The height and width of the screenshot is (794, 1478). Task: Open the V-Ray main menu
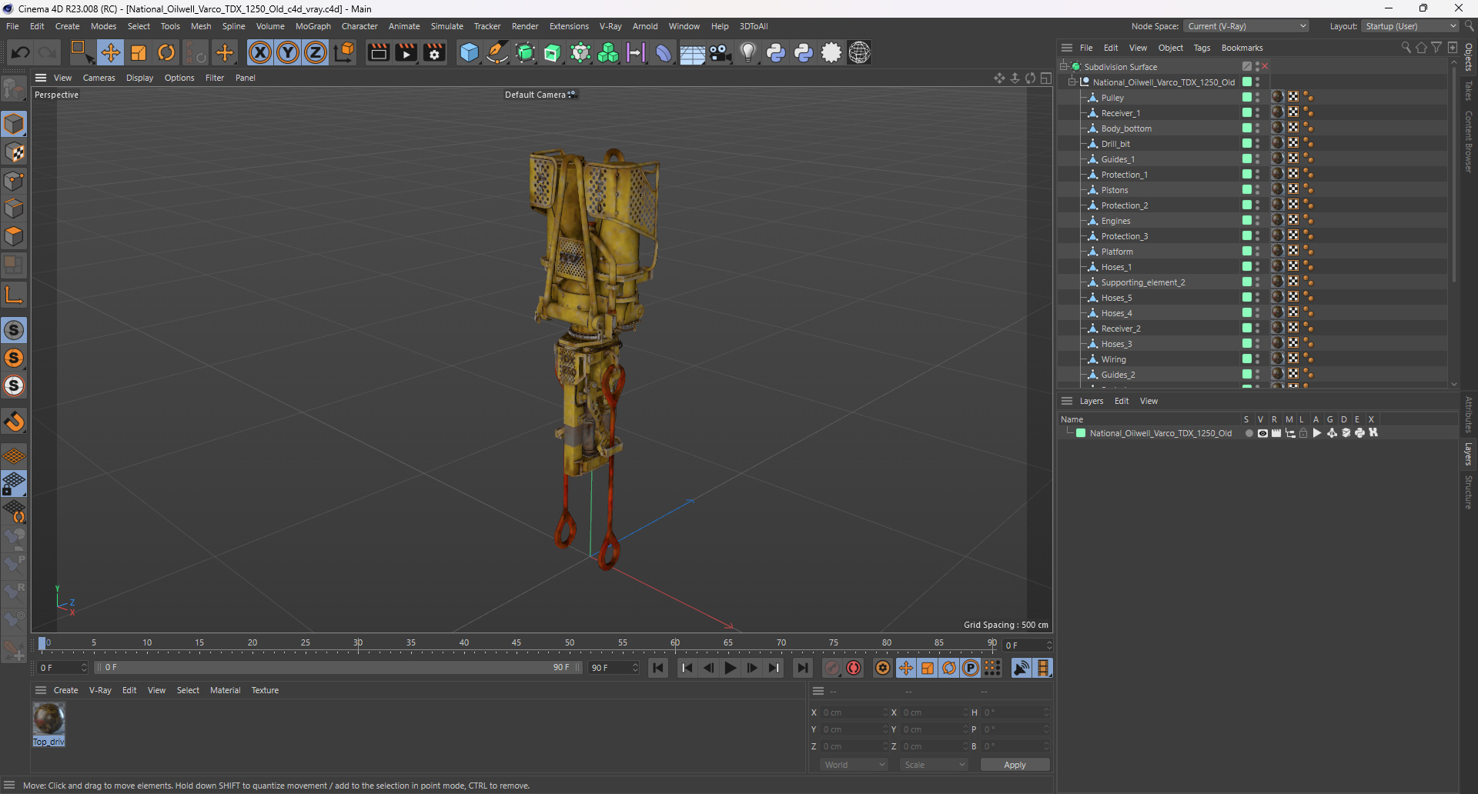pos(610,26)
